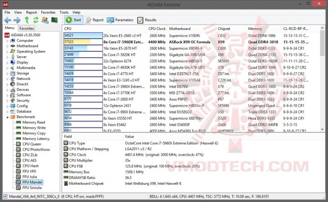Screen dimensions: 328x202
Task: Expand the Display tree node
Action: [x=7, y=62]
